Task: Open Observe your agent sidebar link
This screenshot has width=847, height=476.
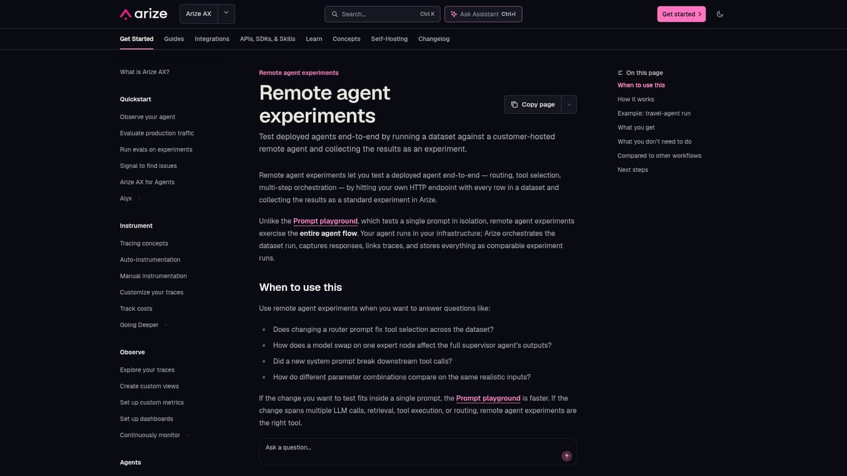Action: click(x=148, y=117)
